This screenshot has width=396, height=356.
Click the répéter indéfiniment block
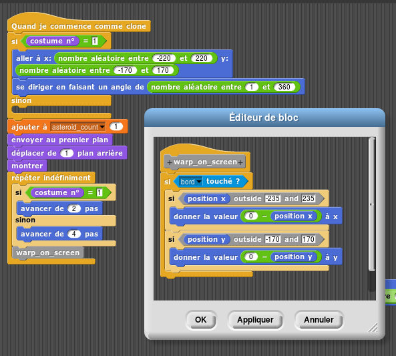51,178
